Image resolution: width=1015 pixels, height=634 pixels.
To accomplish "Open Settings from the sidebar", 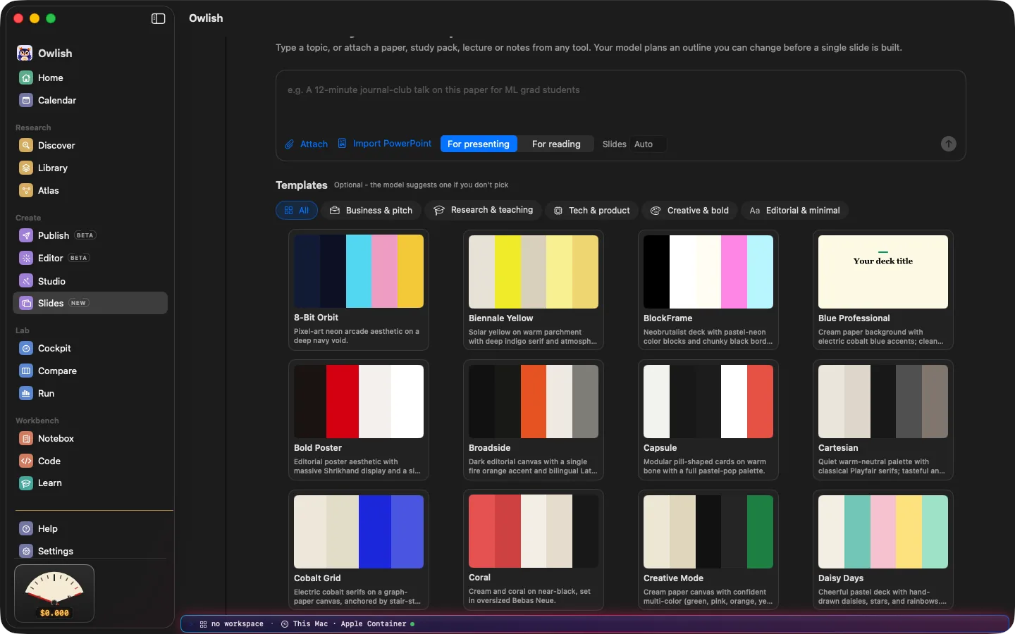I will click(90, 551).
